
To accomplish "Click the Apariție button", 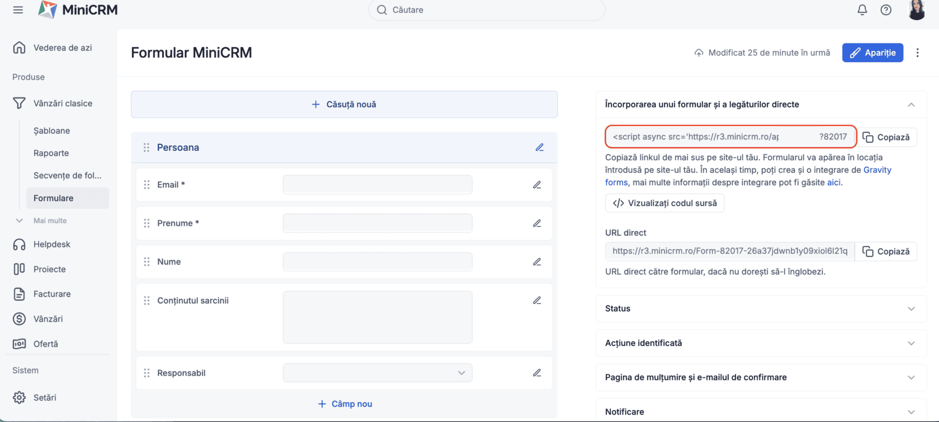I will pyautogui.click(x=872, y=53).
